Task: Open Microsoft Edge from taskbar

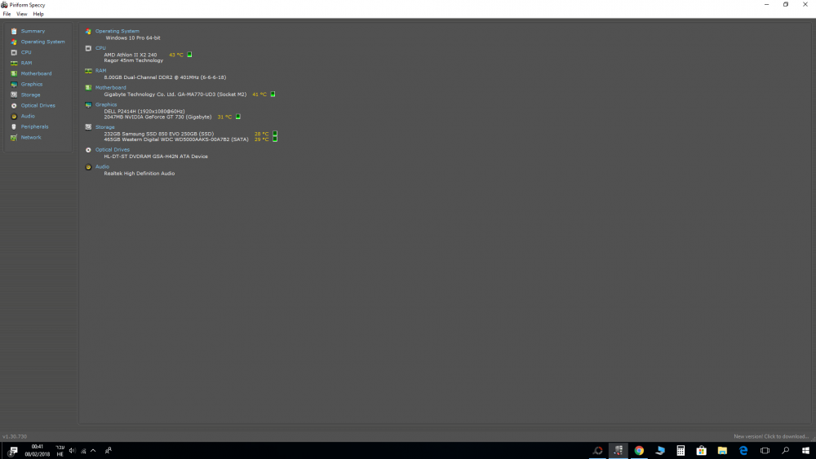Action: click(743, 451)
